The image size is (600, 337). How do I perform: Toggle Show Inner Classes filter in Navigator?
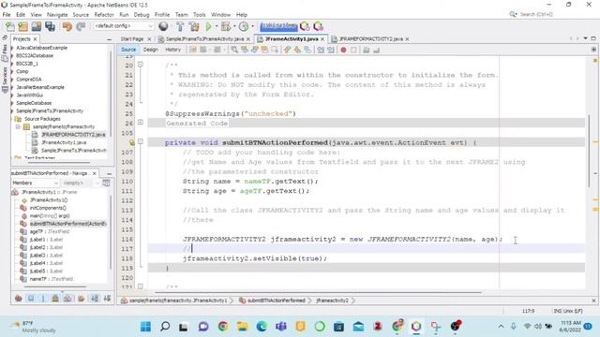(x=67, y=298)
